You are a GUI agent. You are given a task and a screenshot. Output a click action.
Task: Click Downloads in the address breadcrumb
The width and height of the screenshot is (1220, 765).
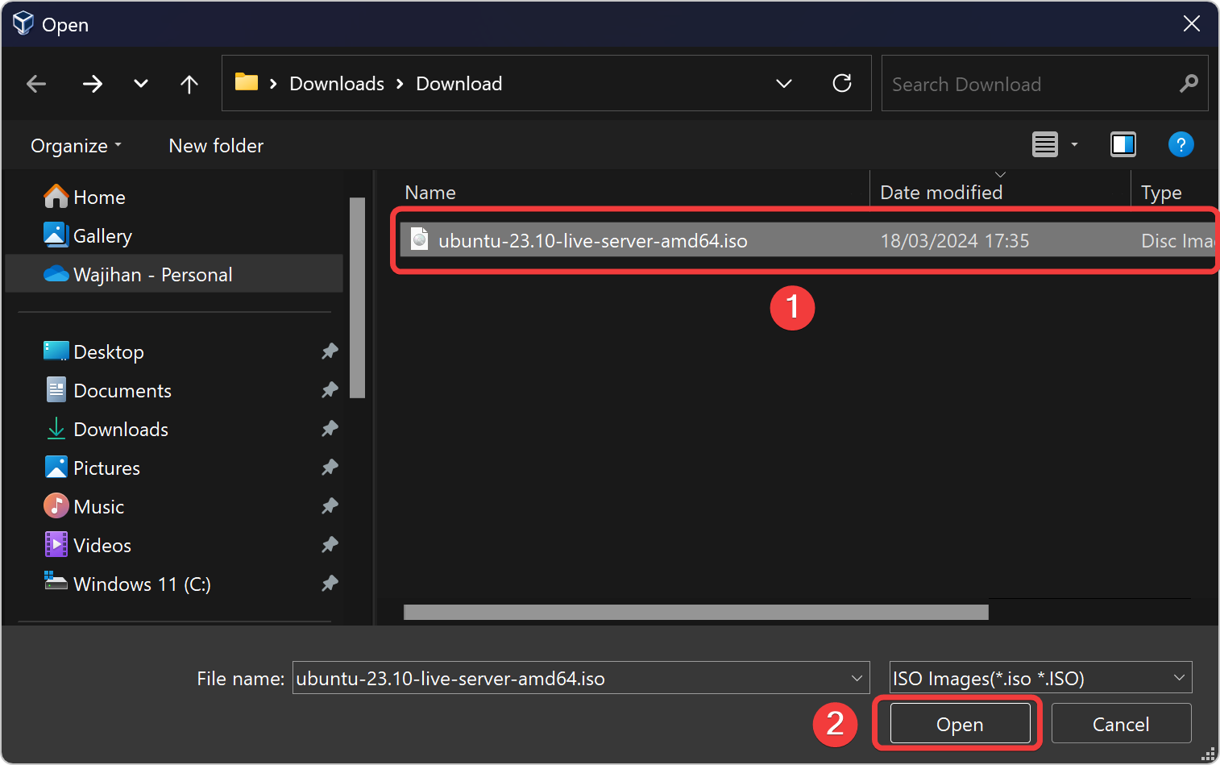[x=337, y=84]
